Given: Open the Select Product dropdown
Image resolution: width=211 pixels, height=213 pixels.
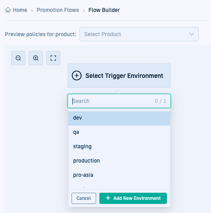Looking at the screenshot, I should coord(139,34).
